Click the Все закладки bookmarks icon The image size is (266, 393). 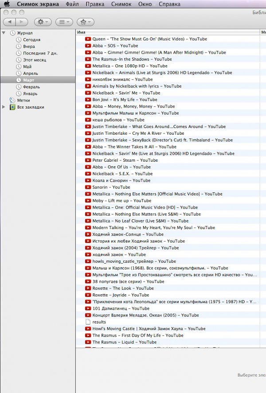(x=12, y=107)
